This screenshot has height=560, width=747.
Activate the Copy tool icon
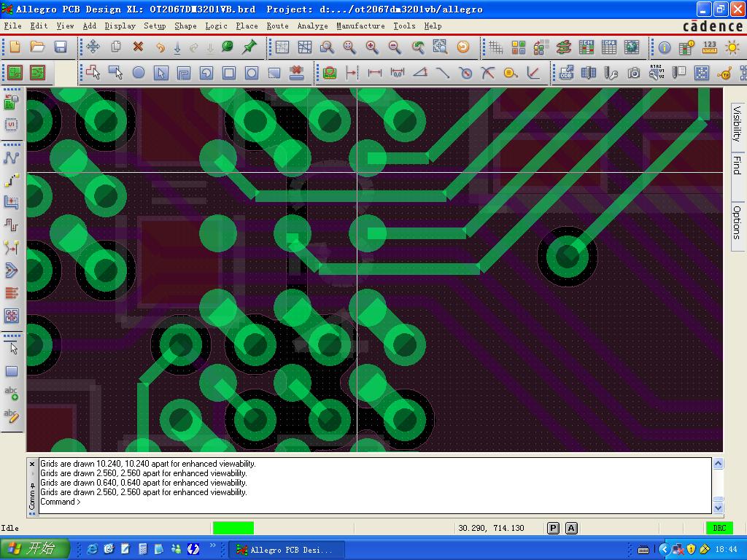coord(116,47)
